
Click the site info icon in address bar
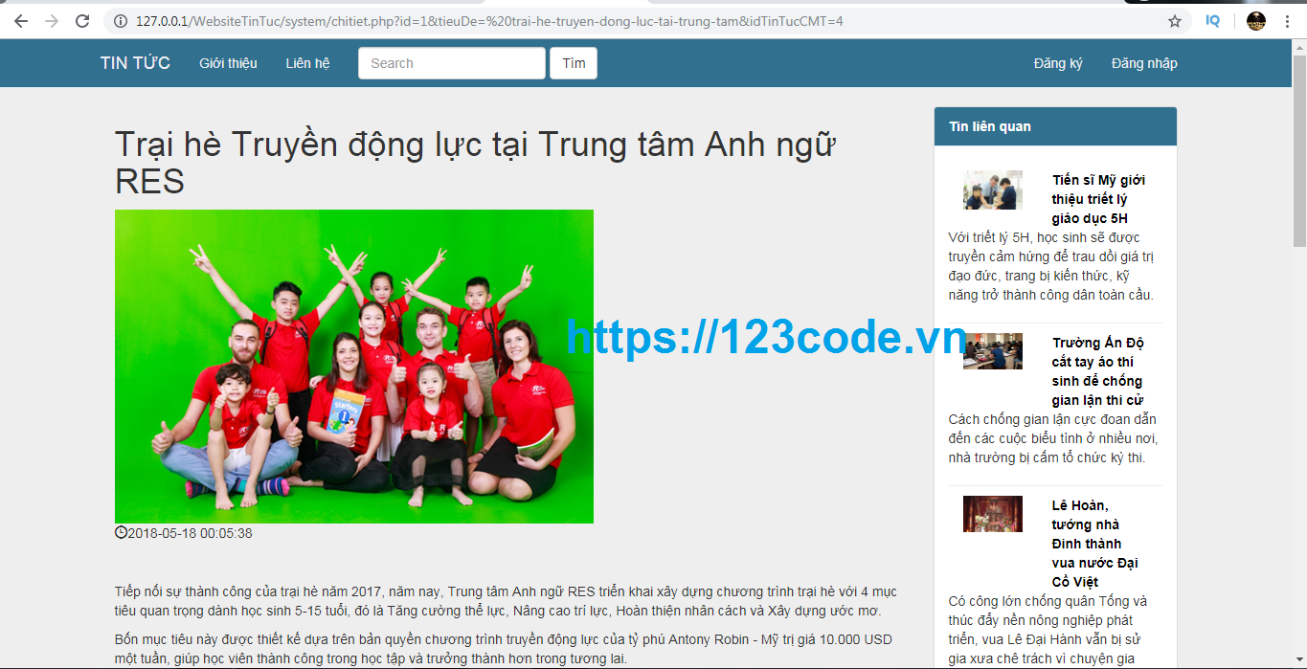coord(121,21)
